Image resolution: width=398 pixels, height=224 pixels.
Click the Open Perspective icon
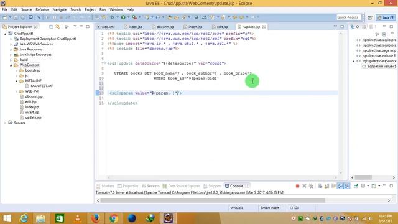tap(370, 17)
